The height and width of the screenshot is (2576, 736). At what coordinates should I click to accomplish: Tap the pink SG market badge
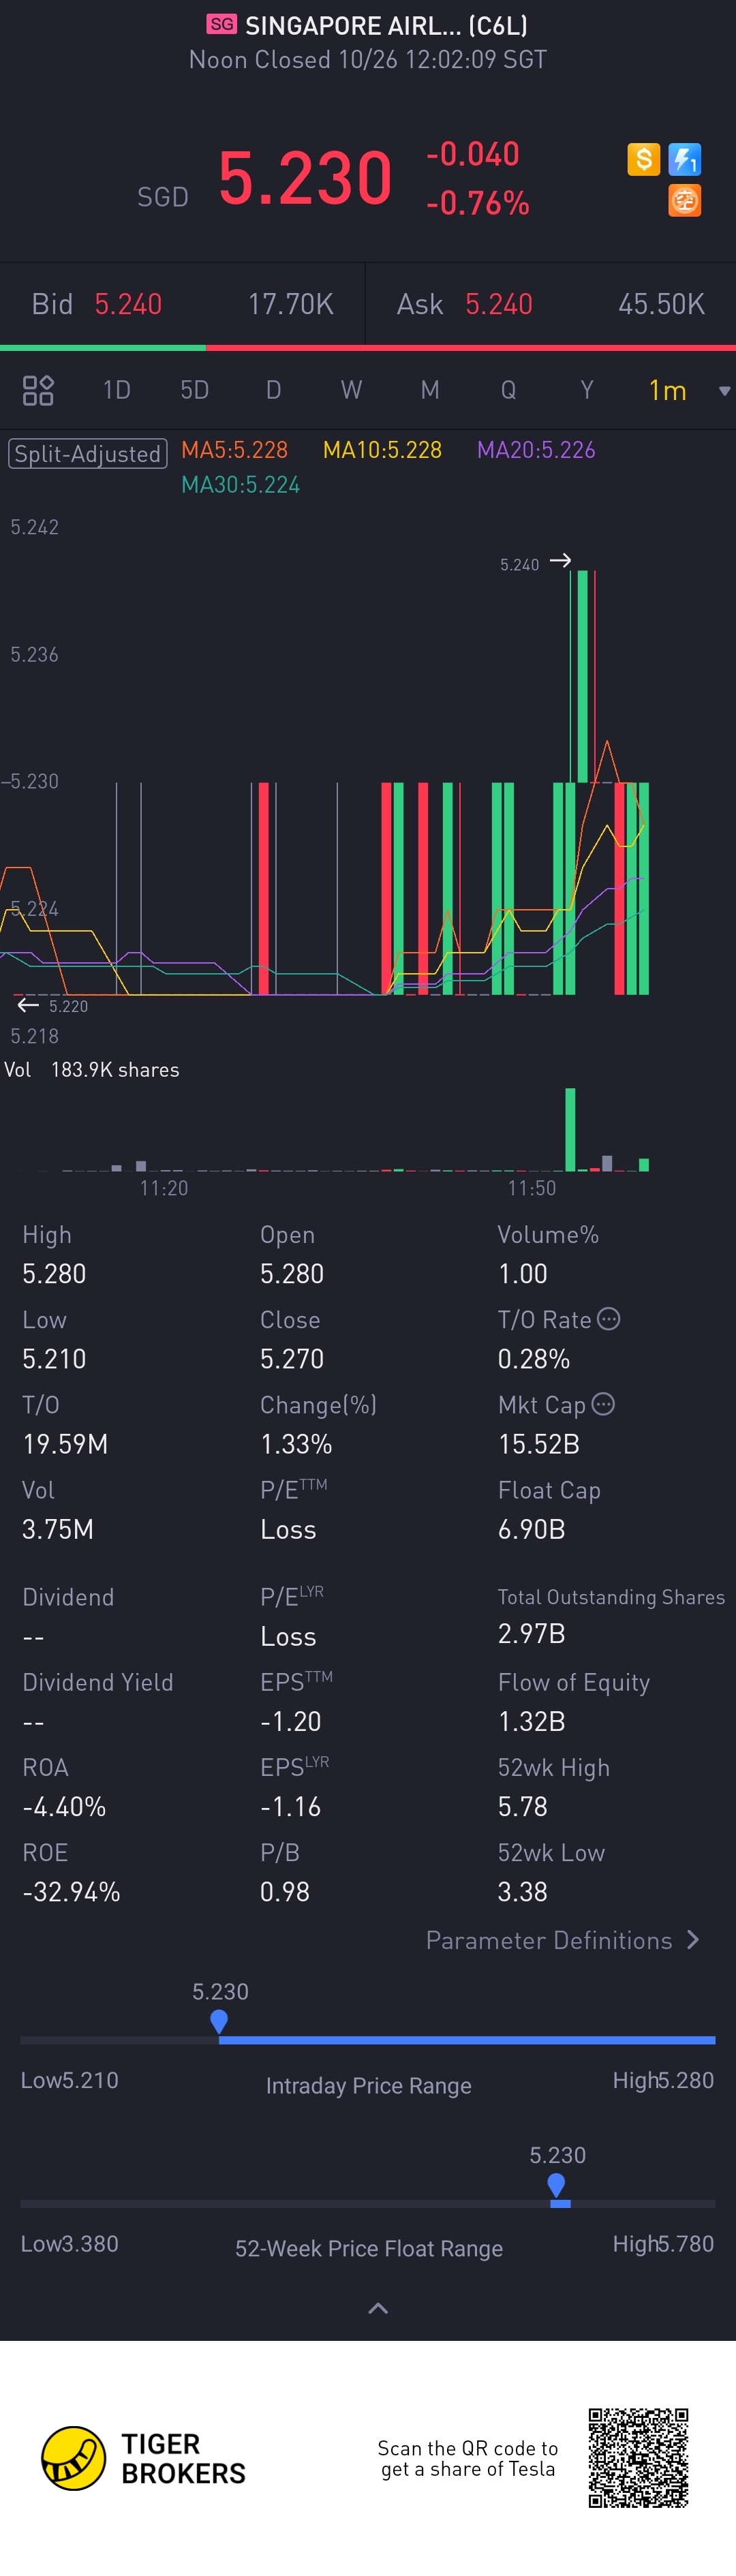click(x=222, y=25)
